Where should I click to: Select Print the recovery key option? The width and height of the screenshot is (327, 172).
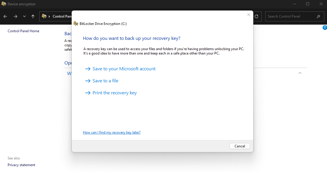pos(114,93)
